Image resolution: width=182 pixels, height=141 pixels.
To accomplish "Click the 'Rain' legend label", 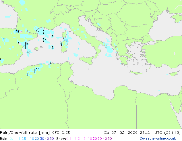I will point(4,139).
